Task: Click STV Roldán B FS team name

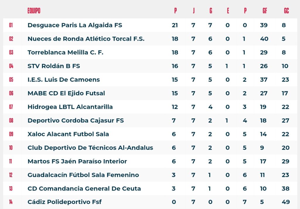Action: (x=54, y=66)
